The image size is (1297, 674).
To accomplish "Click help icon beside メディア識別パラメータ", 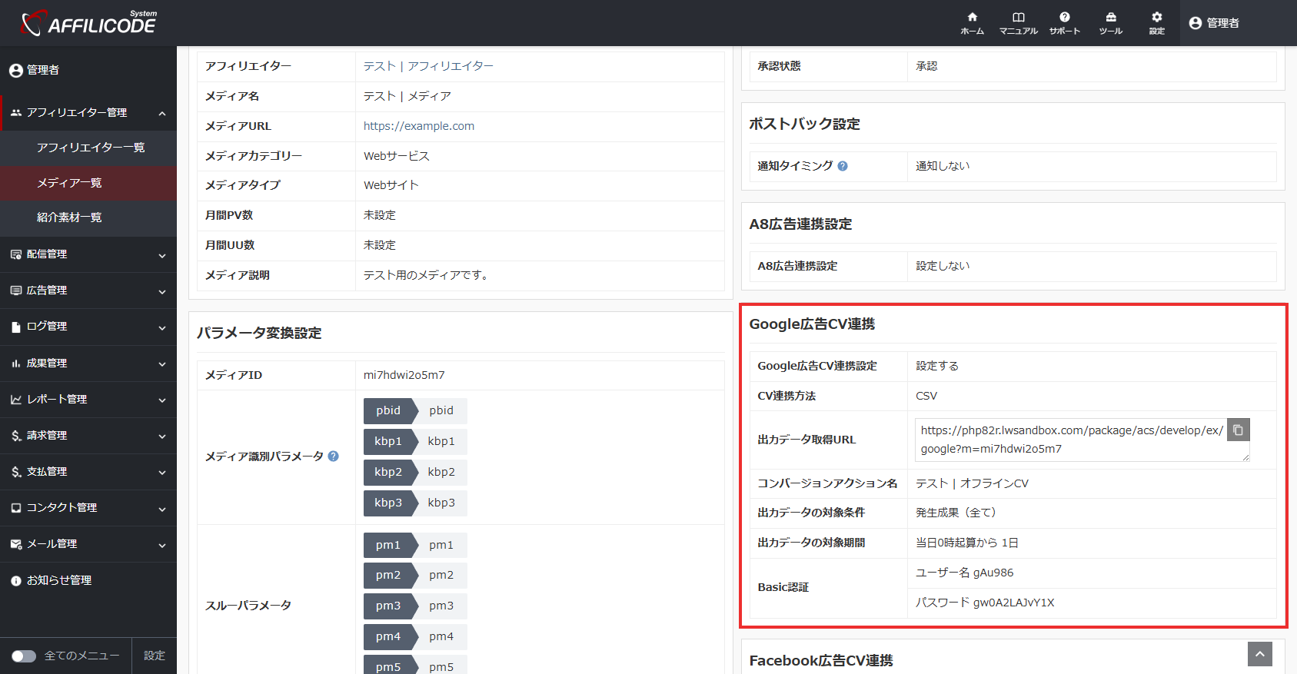I will (333, 457).
